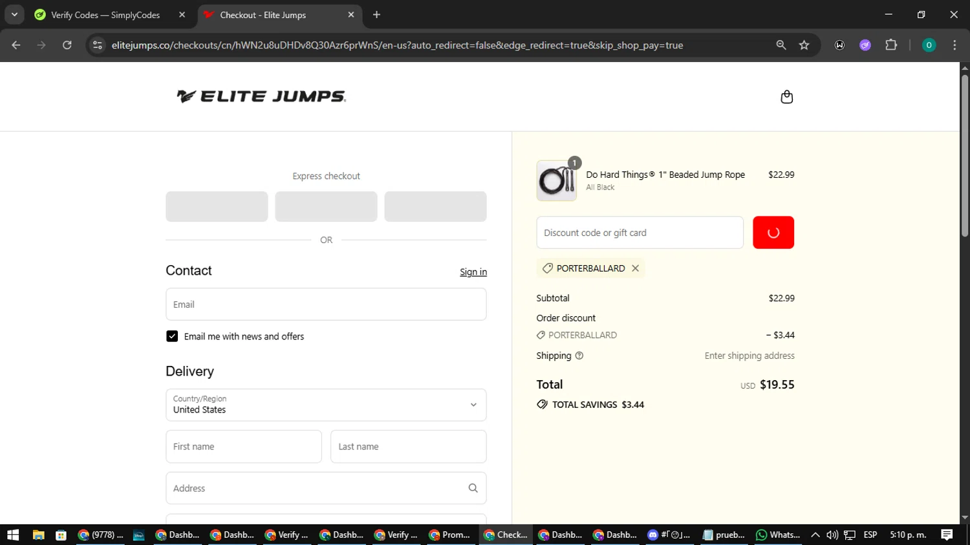Viewport: 970px width, 545px height.
Task: Open WhatsApp from the taskbar
Action: (x=778, y=535)
